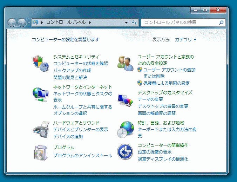Screen dimensions: 237x182
Task: Click the shield icon beside ユーザー アカウントの追加
Action: click(140, 70)
